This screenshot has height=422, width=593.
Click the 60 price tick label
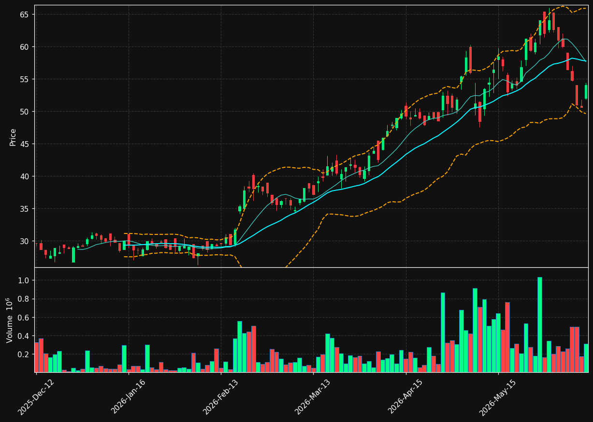tap(24, 47)
